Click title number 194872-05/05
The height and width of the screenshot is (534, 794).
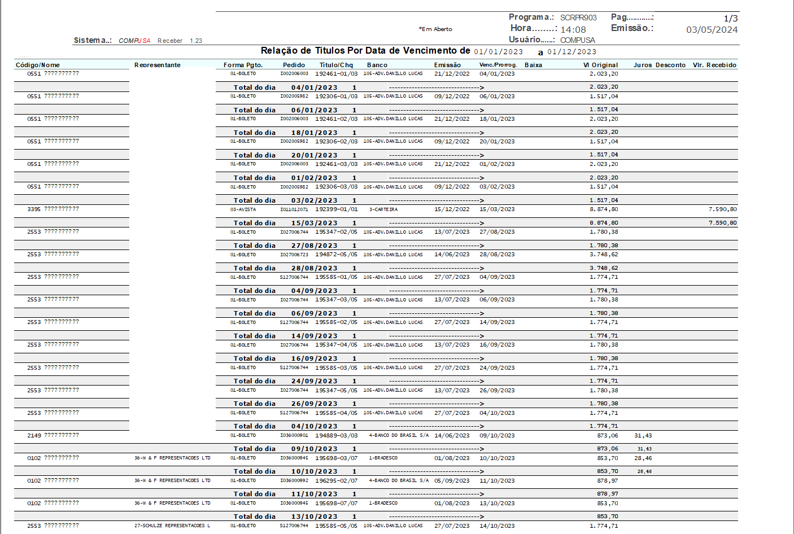pos(336,254)
